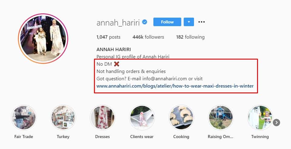
Task: Open the Dresses story highlight
Action: point(102,118)
